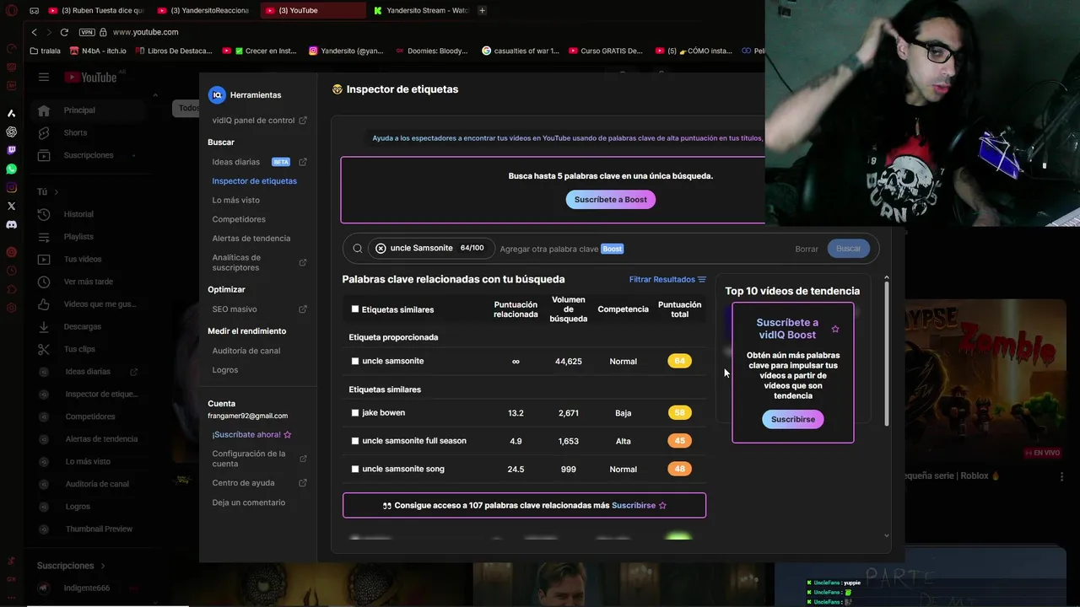This screenshot has height=607, width=1080.
Task: Expand the 'Tú' section chevron
Action: tap(57, 192)
